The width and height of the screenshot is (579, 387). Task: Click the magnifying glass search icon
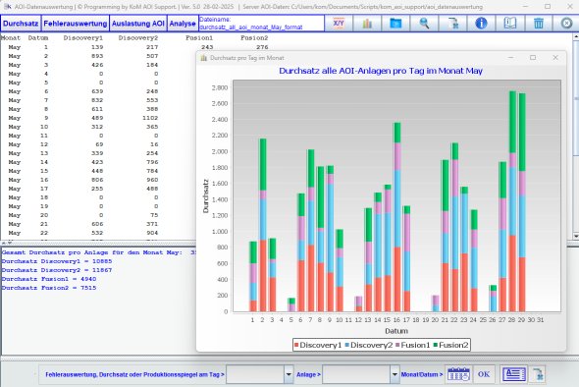click(424, 24)
